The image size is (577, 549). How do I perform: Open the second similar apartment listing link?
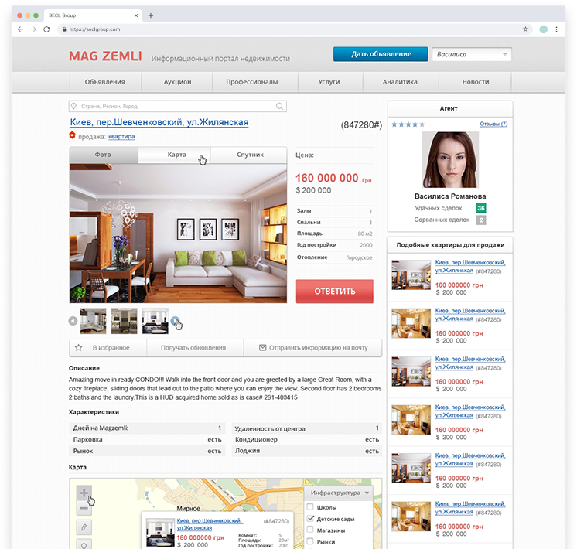click(x=470, y=315)
